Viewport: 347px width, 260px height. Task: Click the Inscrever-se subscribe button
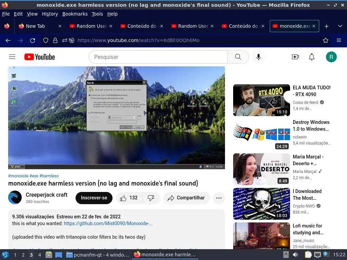click(94, 198)
